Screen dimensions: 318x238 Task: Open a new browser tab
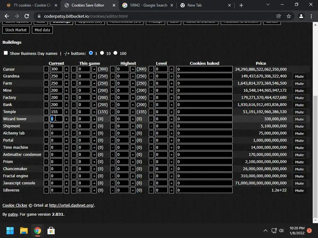[241, 5]
